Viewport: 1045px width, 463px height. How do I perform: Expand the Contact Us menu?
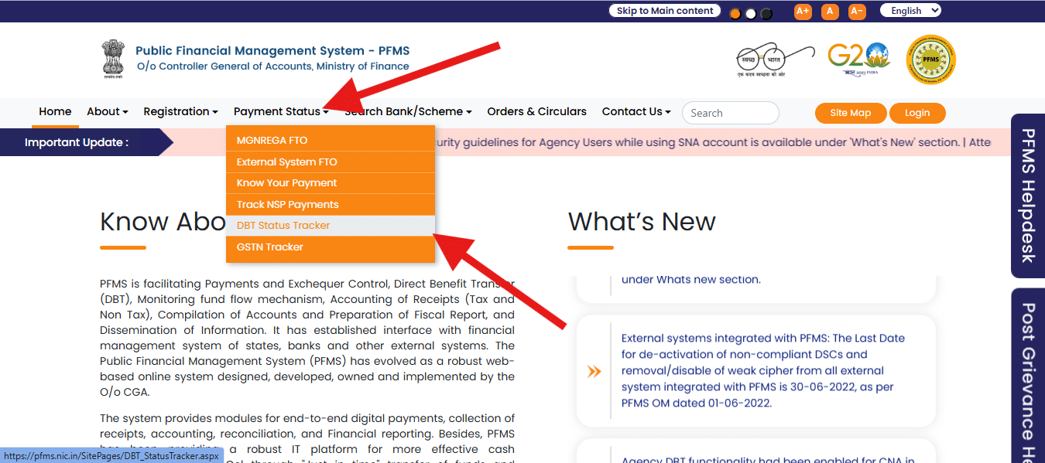coord(636,111)
